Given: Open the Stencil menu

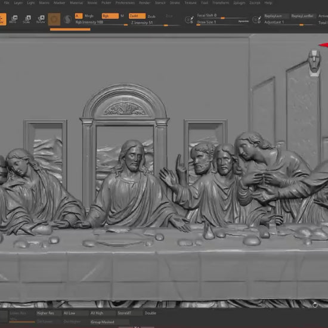Looking at the screenshot, I should 160,3.
